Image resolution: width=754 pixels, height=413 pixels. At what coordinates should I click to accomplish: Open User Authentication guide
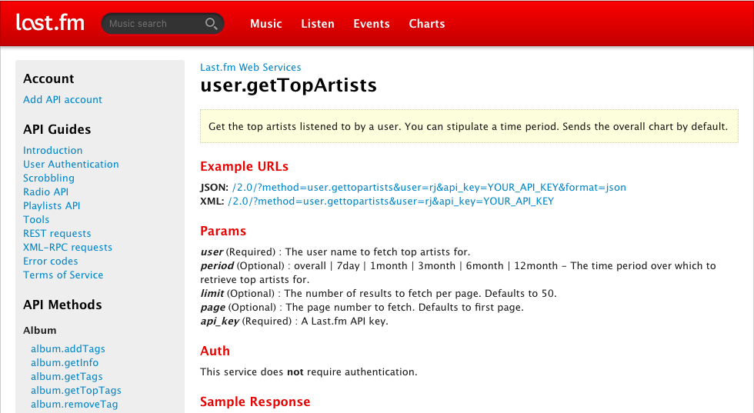[x=71, y=164]
